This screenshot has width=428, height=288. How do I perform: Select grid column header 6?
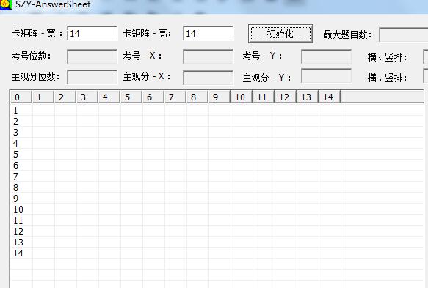153,97
